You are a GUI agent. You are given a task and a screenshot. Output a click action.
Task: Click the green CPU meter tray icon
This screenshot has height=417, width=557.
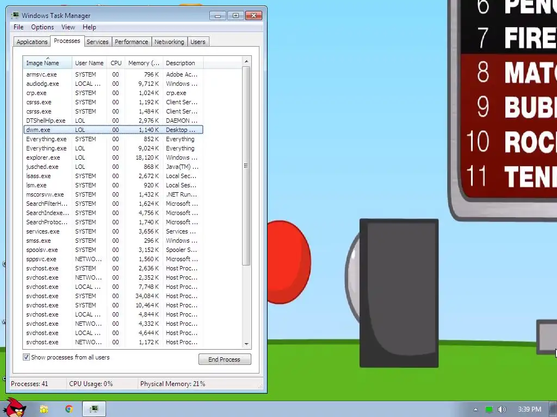(x=489, y=409)
